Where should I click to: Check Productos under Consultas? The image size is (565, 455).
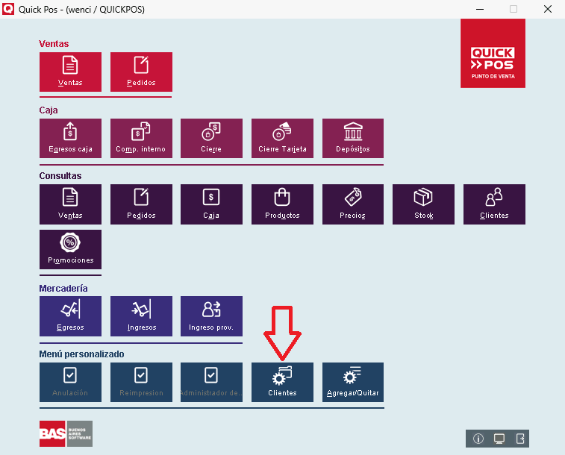[282, 204]
